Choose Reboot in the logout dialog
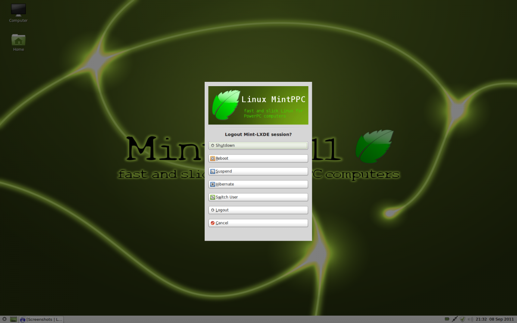 click(258, 158)
